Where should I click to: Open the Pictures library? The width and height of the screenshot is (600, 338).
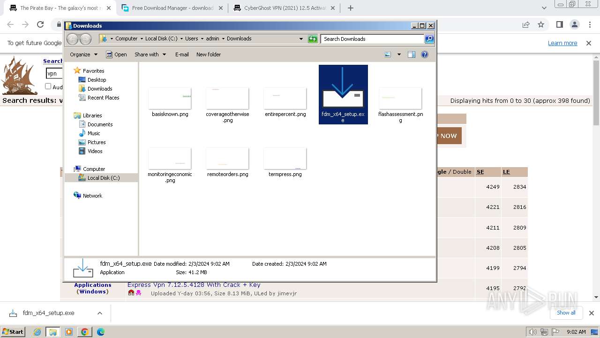click(x=97, y=142)
